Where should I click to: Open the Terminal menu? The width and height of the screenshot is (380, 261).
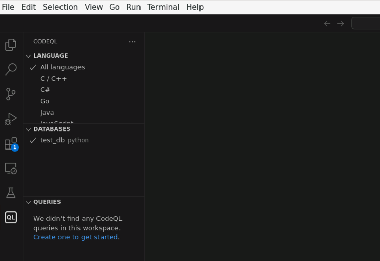tap(164, 7)
